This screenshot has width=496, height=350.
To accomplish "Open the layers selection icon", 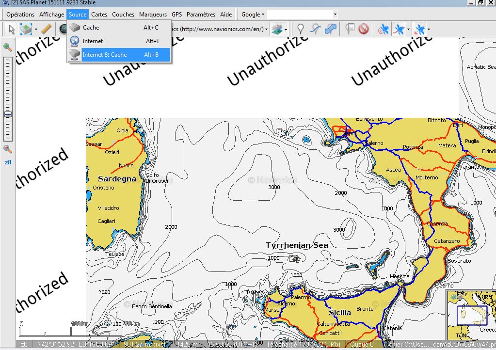I will pyautogui.click(x=277, y=30).
